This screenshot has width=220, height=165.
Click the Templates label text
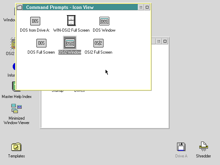tap(16, 156)
